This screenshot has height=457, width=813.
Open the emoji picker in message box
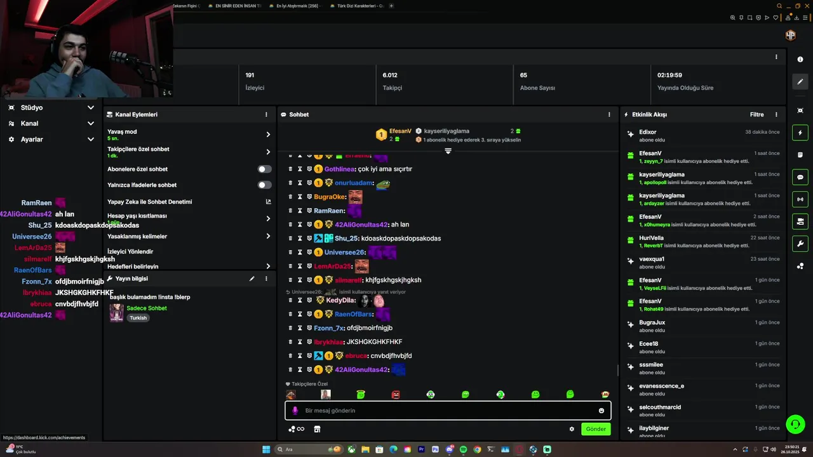coord(601,411)
